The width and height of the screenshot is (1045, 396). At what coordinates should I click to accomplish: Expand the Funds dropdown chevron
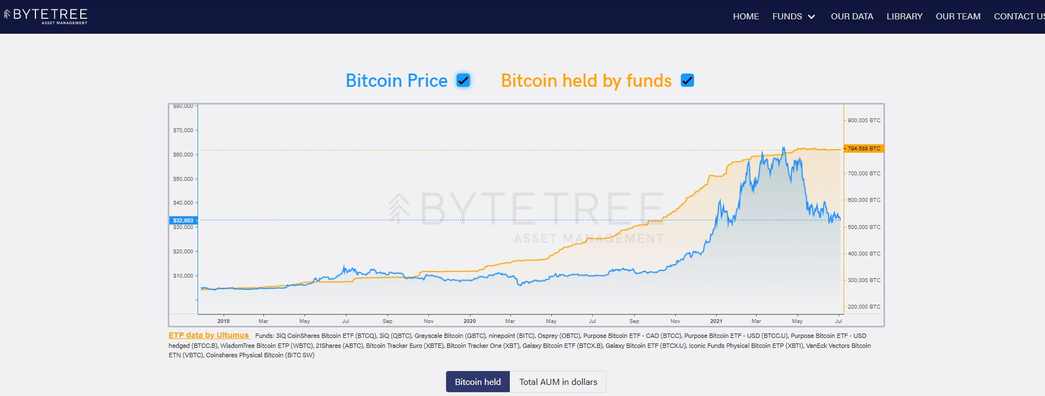click(811, 17)
